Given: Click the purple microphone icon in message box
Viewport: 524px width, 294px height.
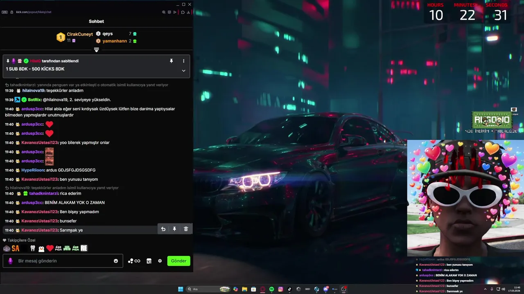Looking at the screenshot, I should (x=10, y=261).
